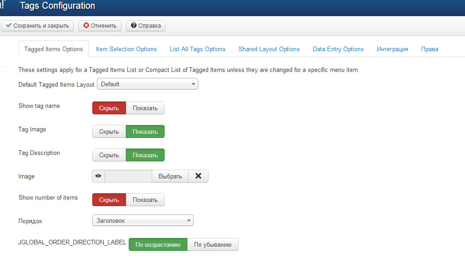Screen dimensions: 465x261
Task: Enable Show number of items Показать
Action: pyautogui.click(x=145, y=200)
